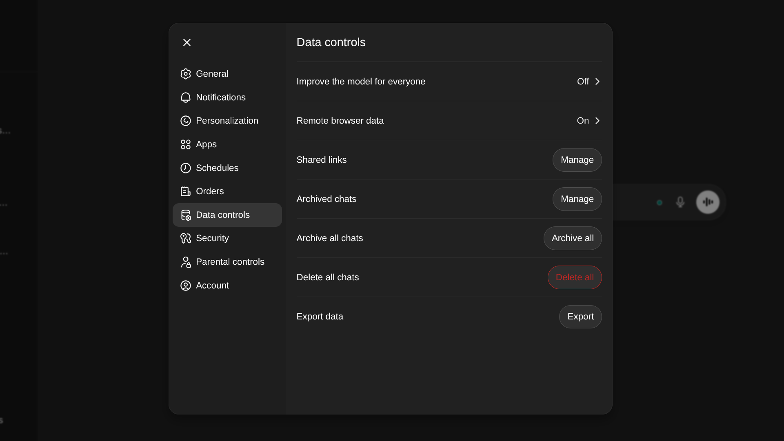
Task: Click the Security icon in the sidebar
Action: 186,238
